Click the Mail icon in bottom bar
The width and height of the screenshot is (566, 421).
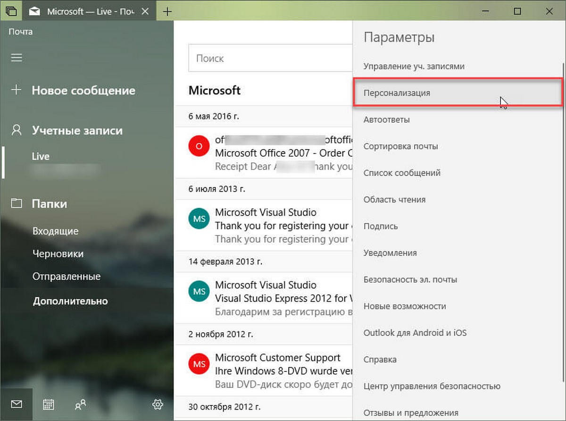17,404
